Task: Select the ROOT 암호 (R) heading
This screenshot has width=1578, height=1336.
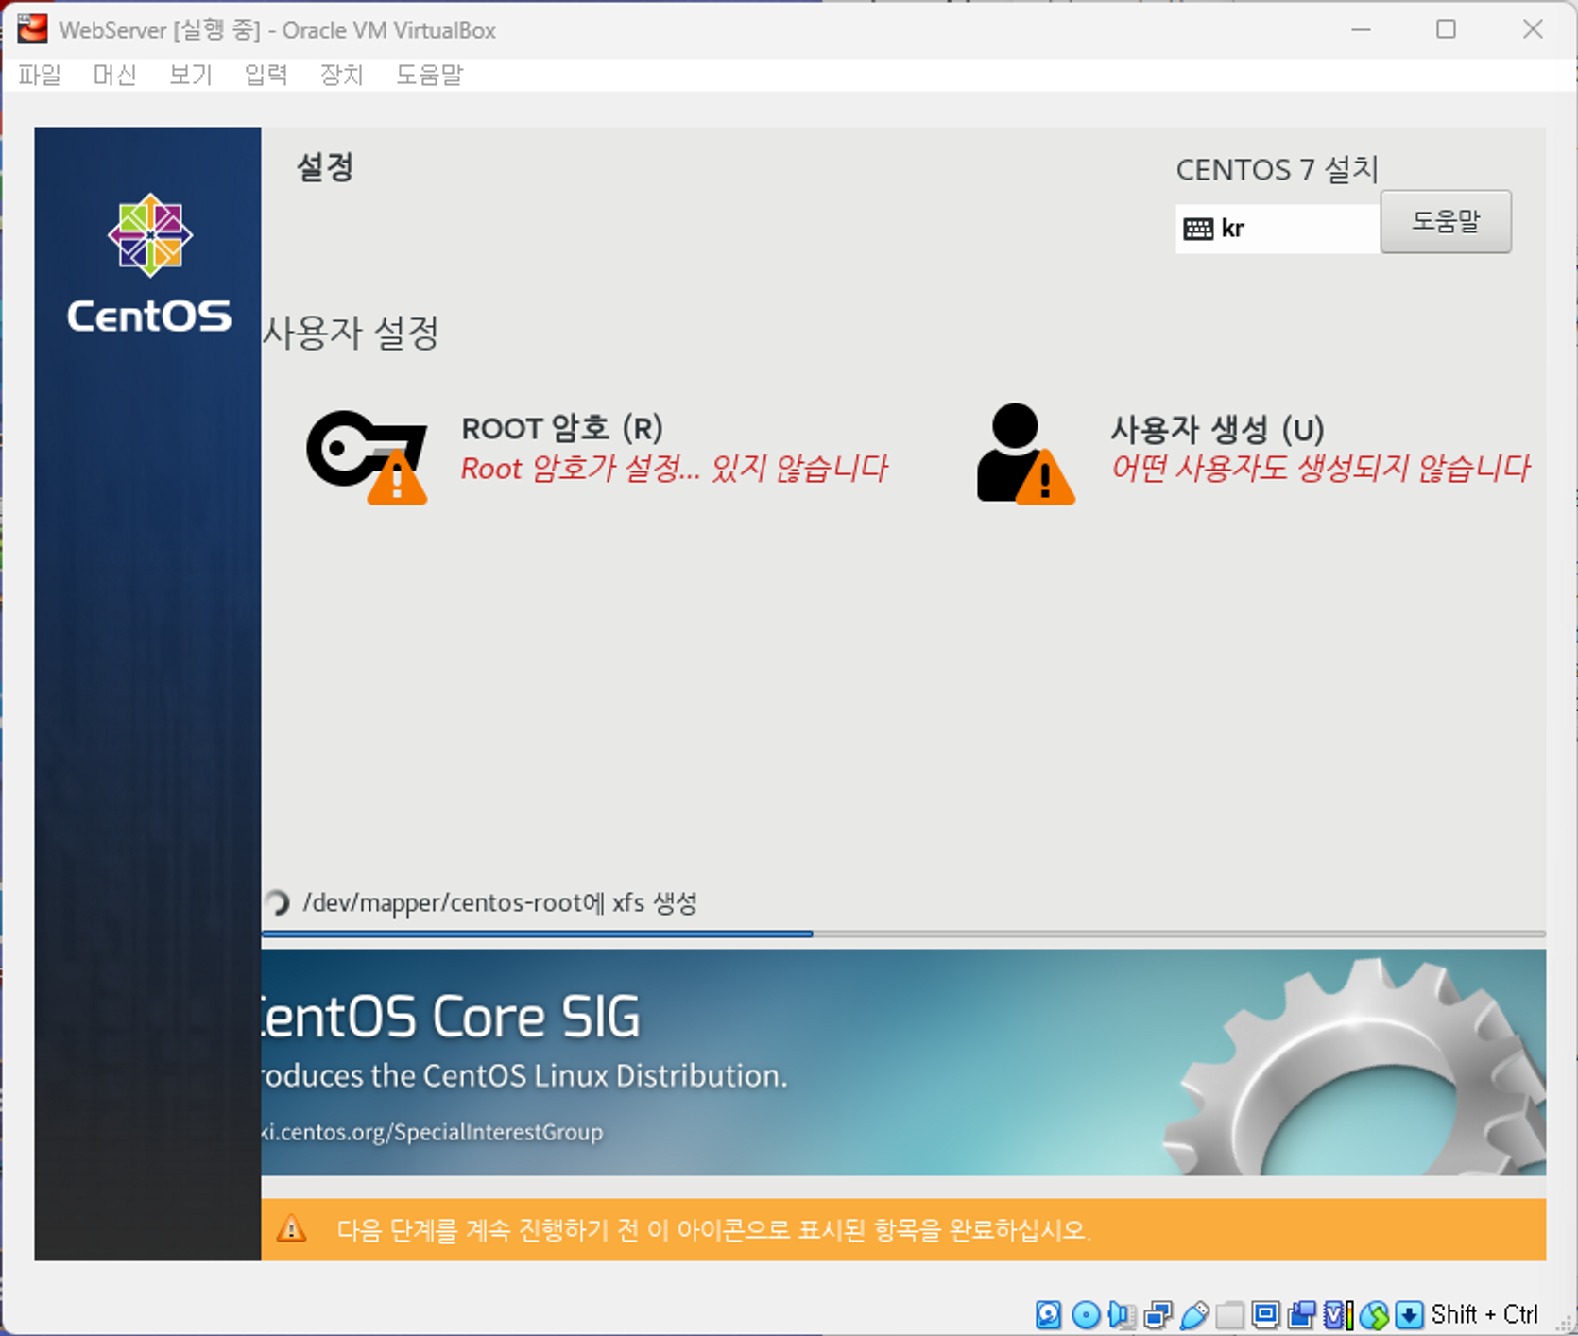Action: pyautogui.click(x=562, y=428)
